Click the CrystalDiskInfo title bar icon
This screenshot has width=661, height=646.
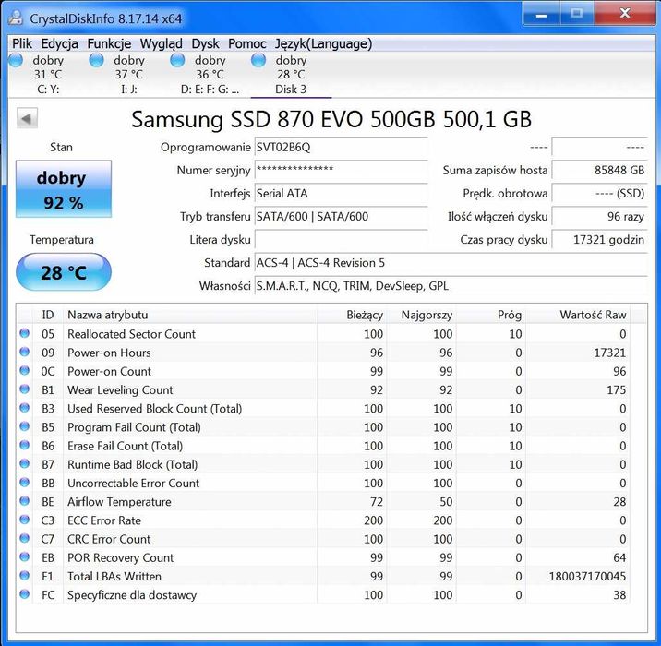pos(16,18)
